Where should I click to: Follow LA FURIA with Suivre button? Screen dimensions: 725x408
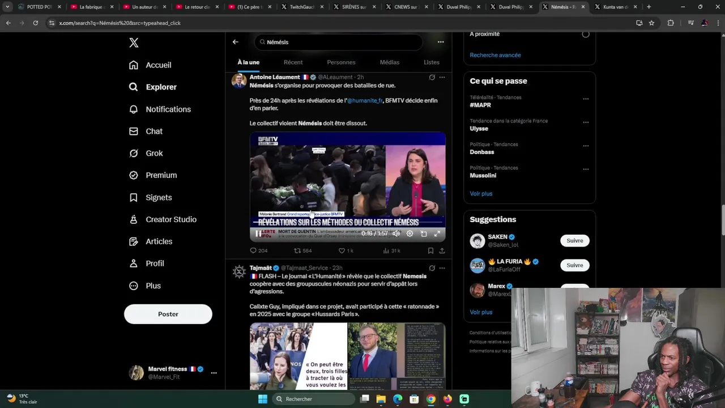coord(575,265)
